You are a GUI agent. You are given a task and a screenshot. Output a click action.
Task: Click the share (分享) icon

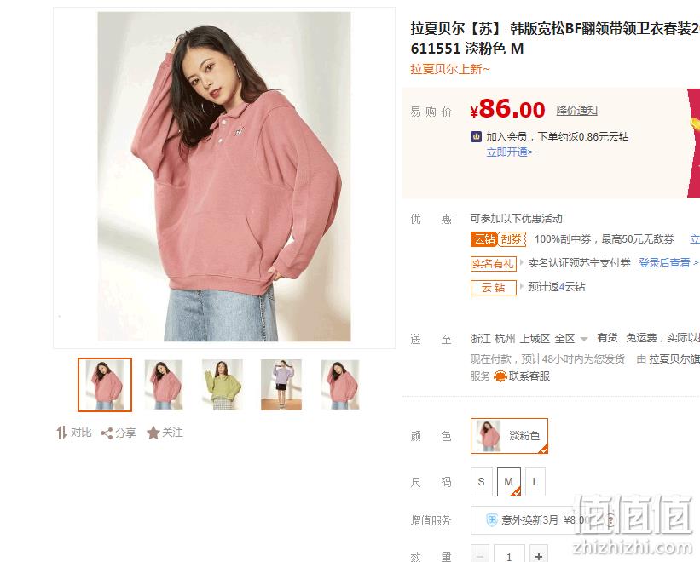point(107,433)
